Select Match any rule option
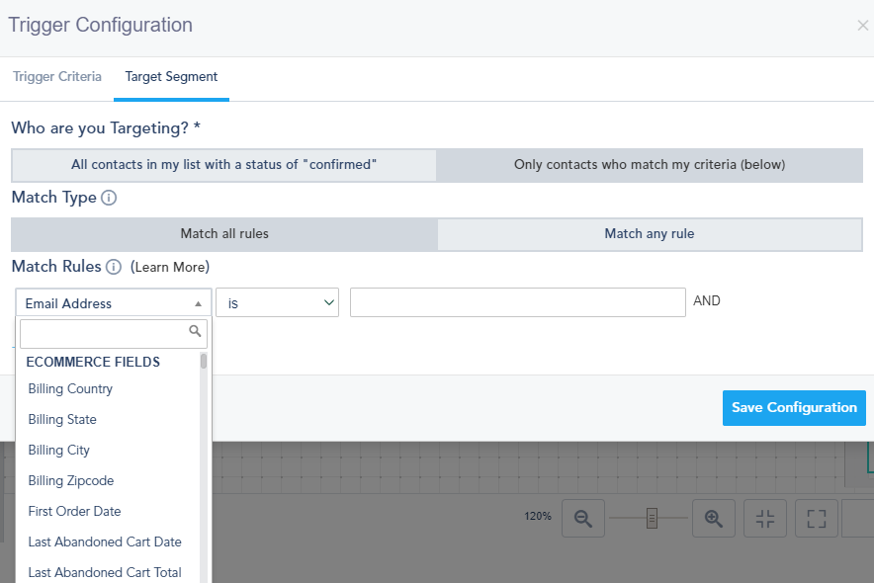 (650, 234)
